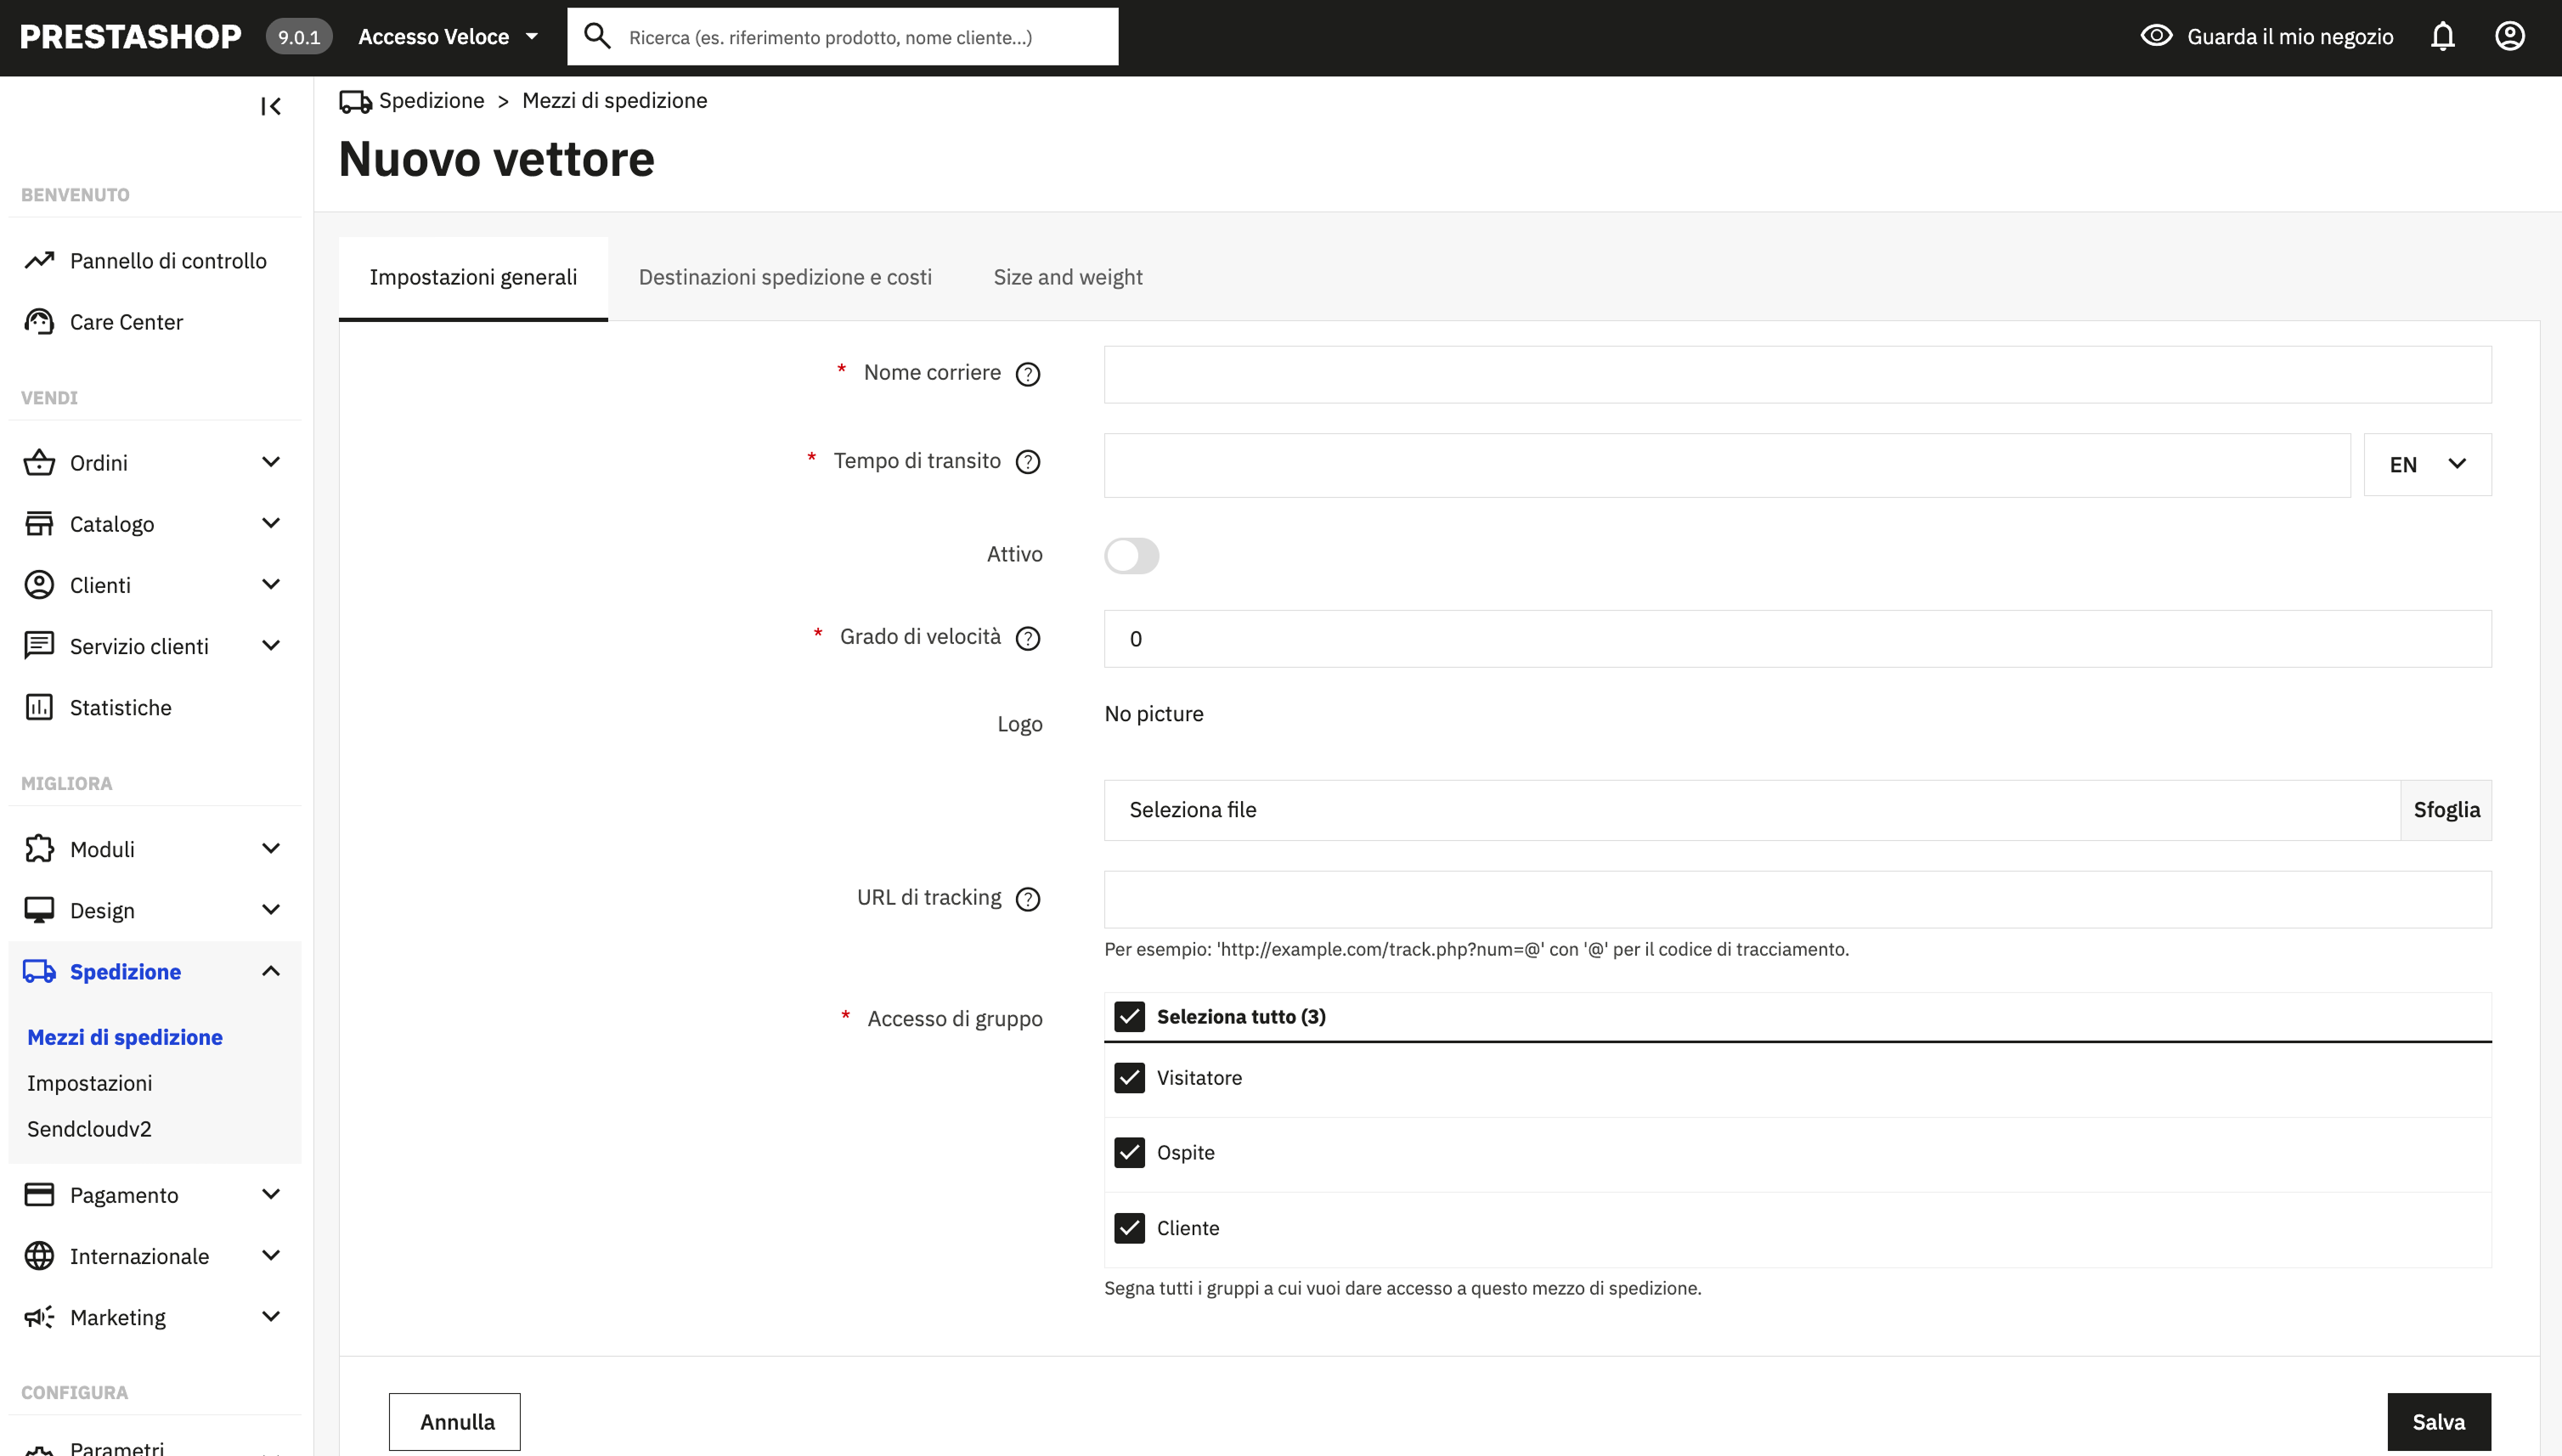Click the Internazionale globe icon
2562x1456 pixels.
(x=39, y=1256)
